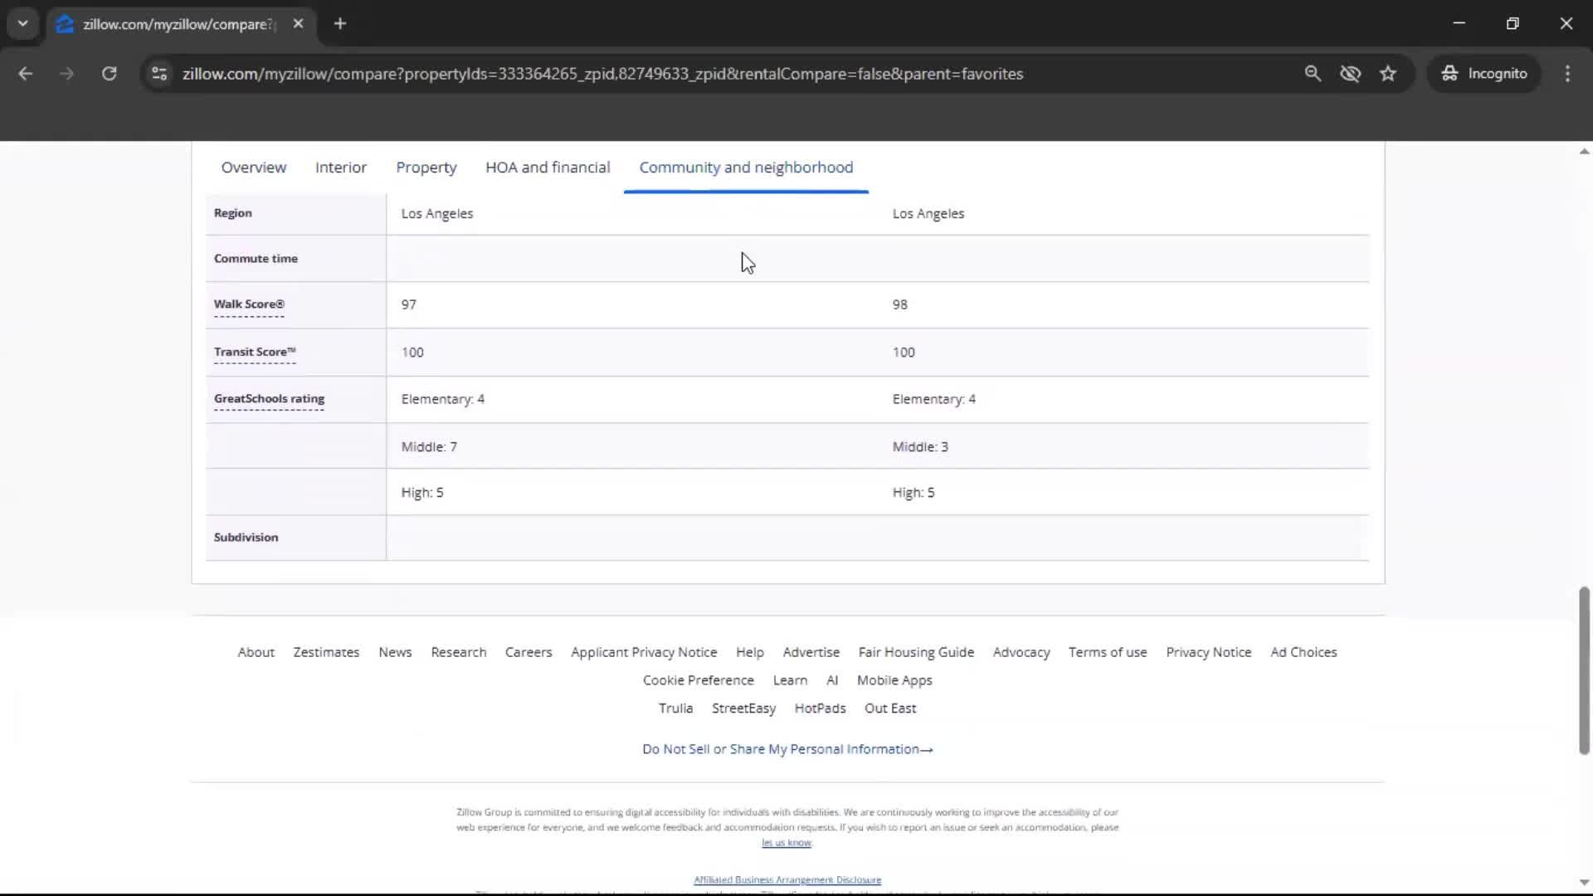Click the let us know accessibility link
Viewport: 1593px width, 896px height.
click(786, 842)
